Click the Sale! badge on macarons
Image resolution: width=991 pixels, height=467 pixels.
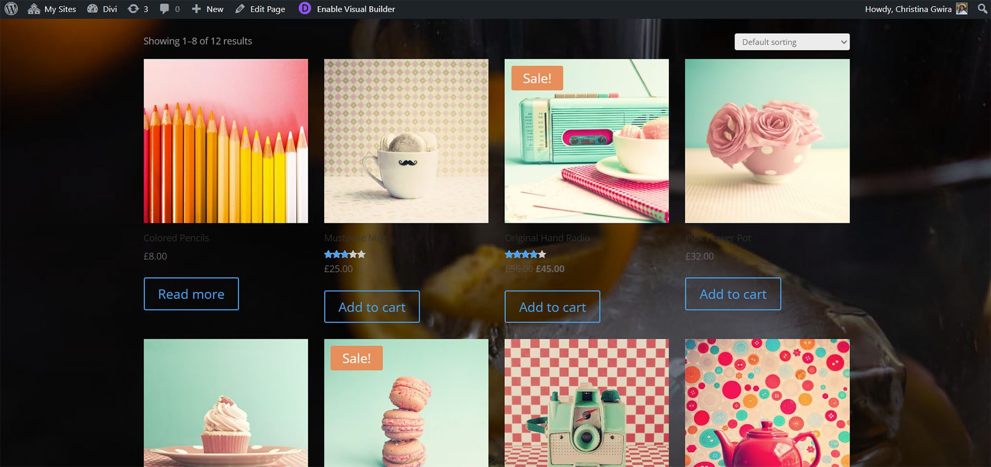pos(356,358)
